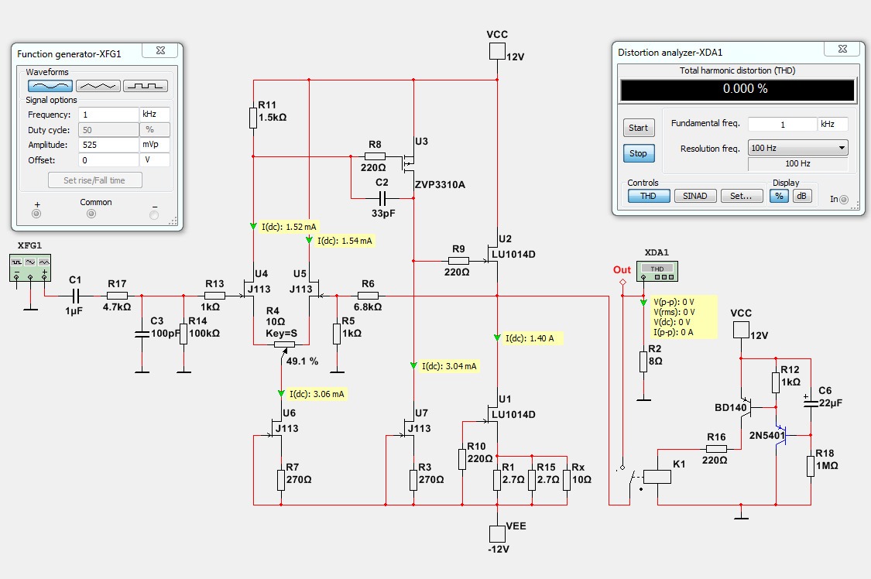Click the Duty cycle field
Viewport: 871px width, 579px height.
[x=108, y=130]
